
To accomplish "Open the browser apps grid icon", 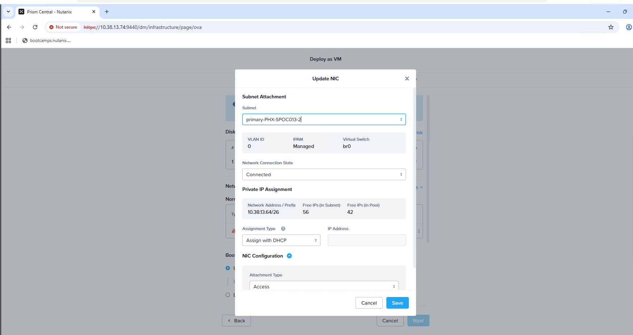I will click(x=8, y=41).
